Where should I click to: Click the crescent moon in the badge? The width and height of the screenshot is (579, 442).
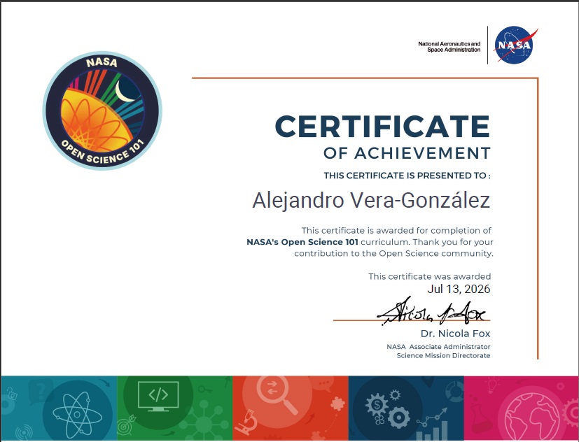point(125,92)
